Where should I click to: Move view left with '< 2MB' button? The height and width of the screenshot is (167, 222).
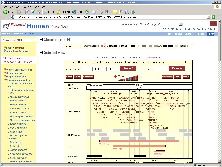click(x=69, y=77)
